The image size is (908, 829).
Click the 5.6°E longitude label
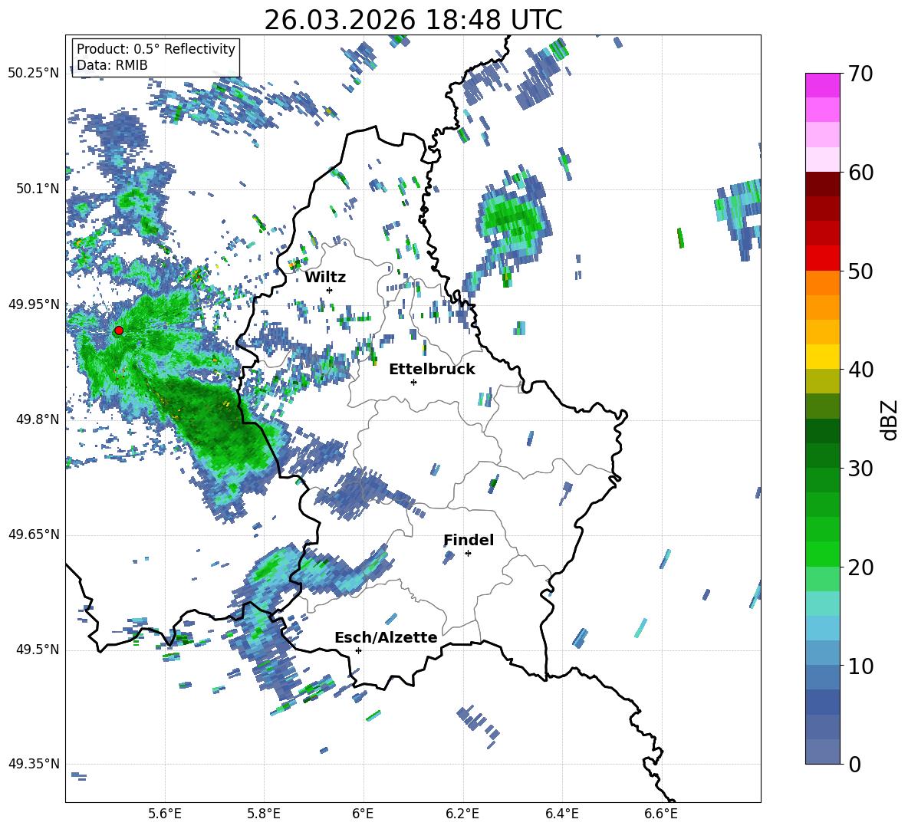[x=165, y=814]
